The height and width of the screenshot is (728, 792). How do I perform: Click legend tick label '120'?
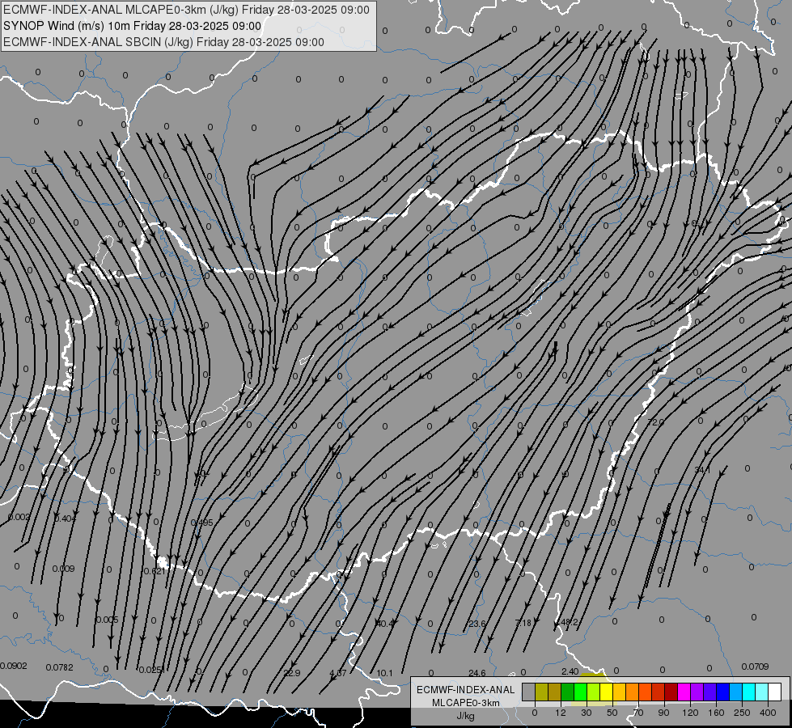point(691,713)
